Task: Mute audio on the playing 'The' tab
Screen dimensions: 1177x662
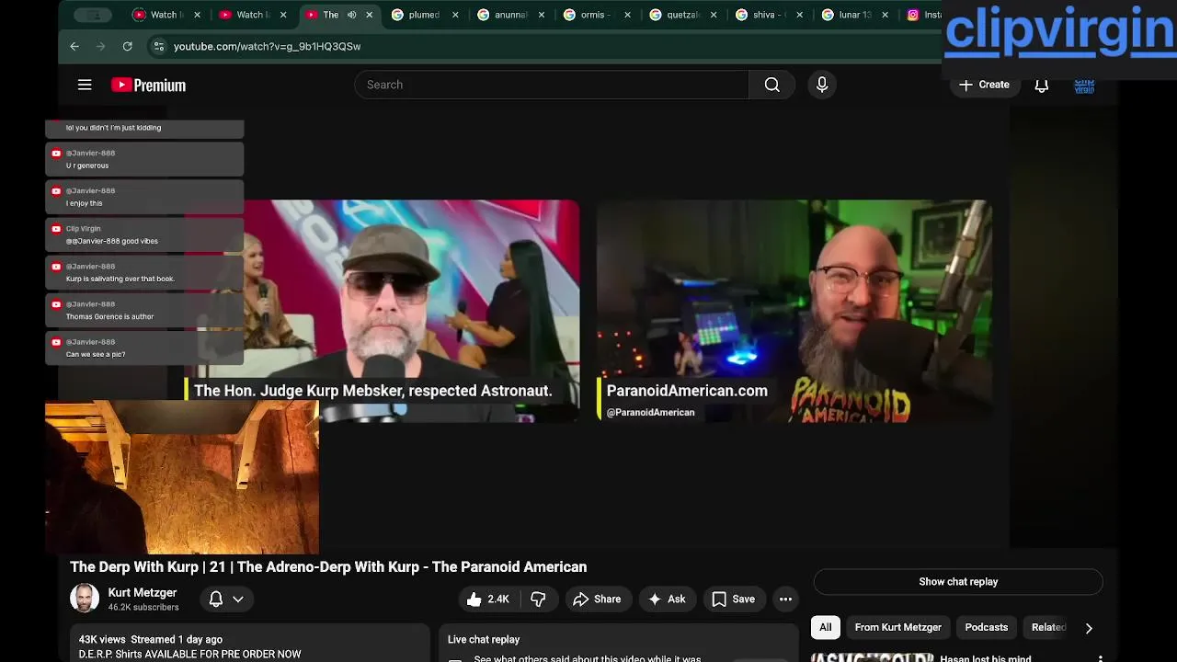Action: pyautogui.click(x=351, y=15)
